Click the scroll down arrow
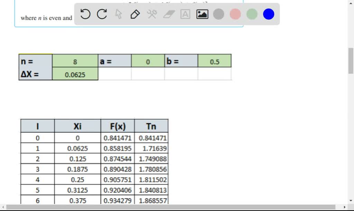The image size is (354, 211). tap(351, 200)
